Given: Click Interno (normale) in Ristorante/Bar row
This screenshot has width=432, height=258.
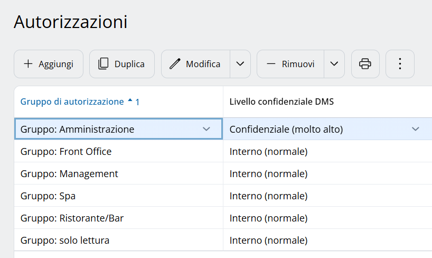Looking at the screenshot, I should coord(268,218).
